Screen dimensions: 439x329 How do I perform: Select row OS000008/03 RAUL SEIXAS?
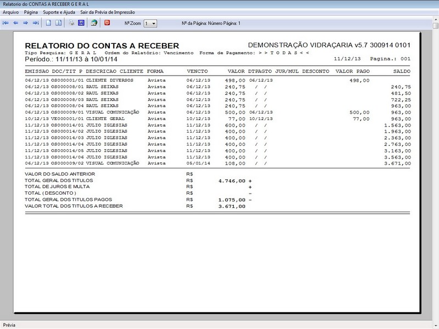pos(217,100)
